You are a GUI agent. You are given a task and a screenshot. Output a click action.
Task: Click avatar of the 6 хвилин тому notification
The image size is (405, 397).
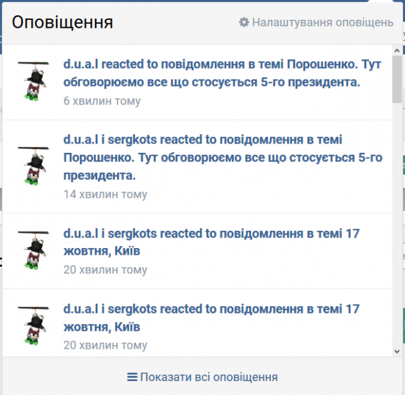point(33,81)
